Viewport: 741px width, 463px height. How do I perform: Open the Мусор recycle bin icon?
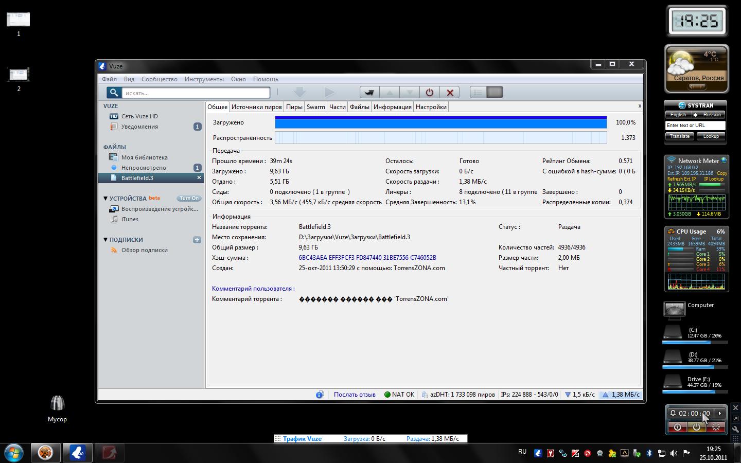57,404
